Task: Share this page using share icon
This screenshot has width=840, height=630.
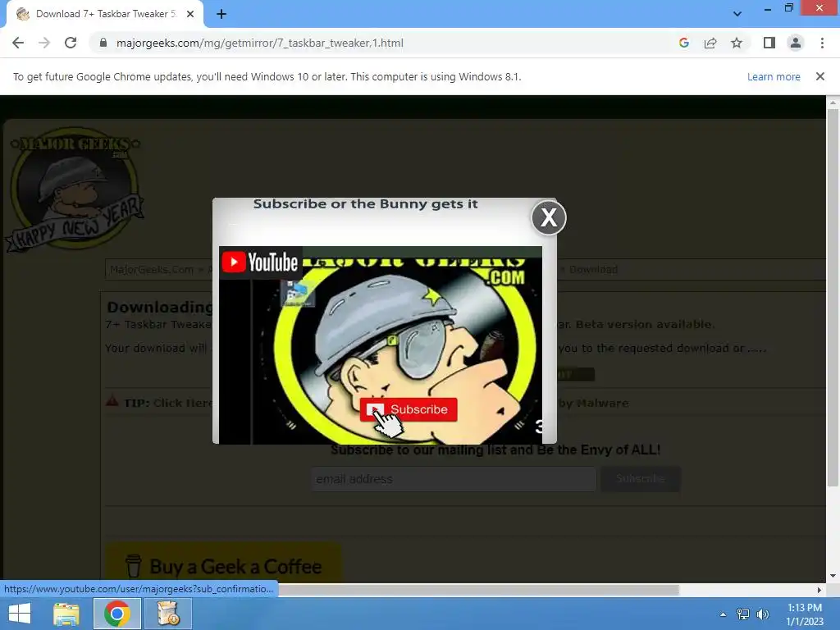Action: [710, 43]
